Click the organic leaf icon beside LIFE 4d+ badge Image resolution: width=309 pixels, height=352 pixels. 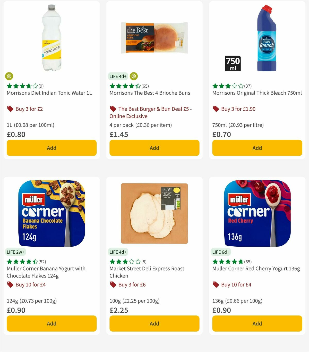(134, 76)
